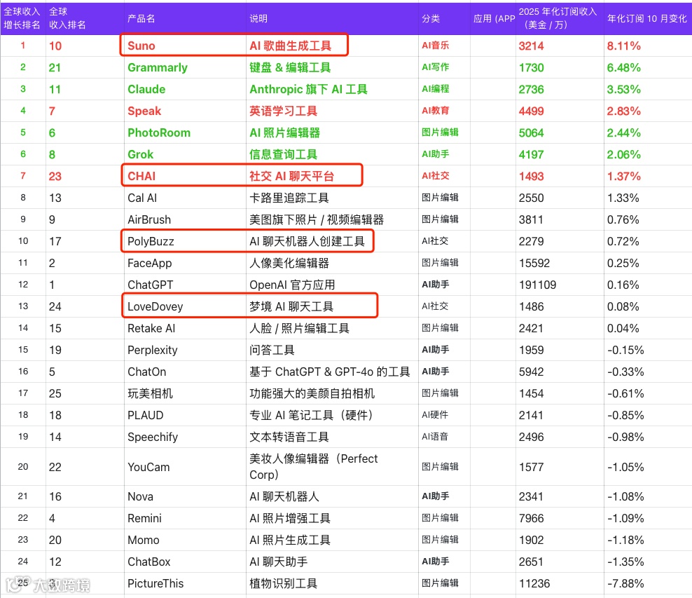
Task: Click the 1.37% change value
Action: click(623, 176)
